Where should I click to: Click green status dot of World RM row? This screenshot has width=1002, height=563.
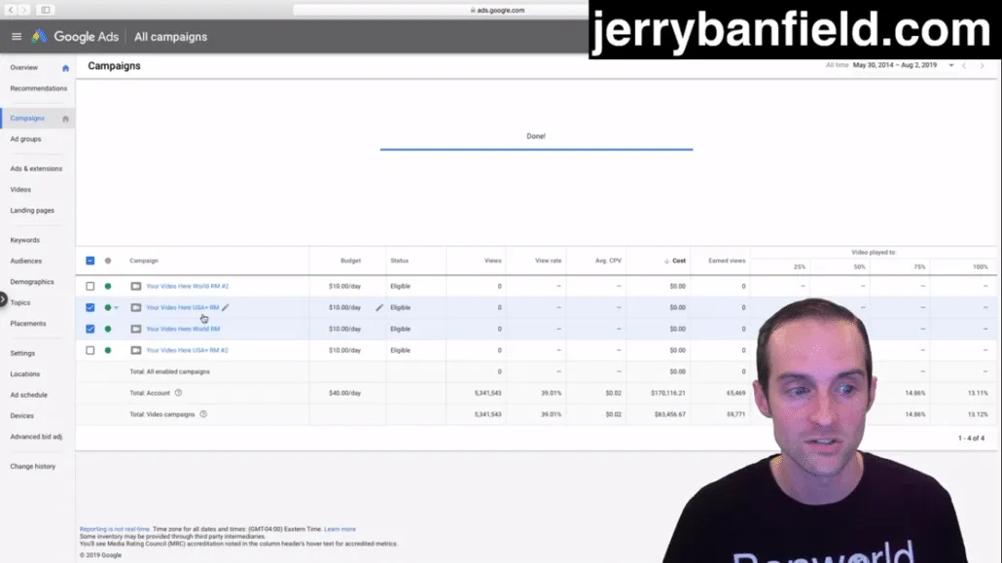108,329
